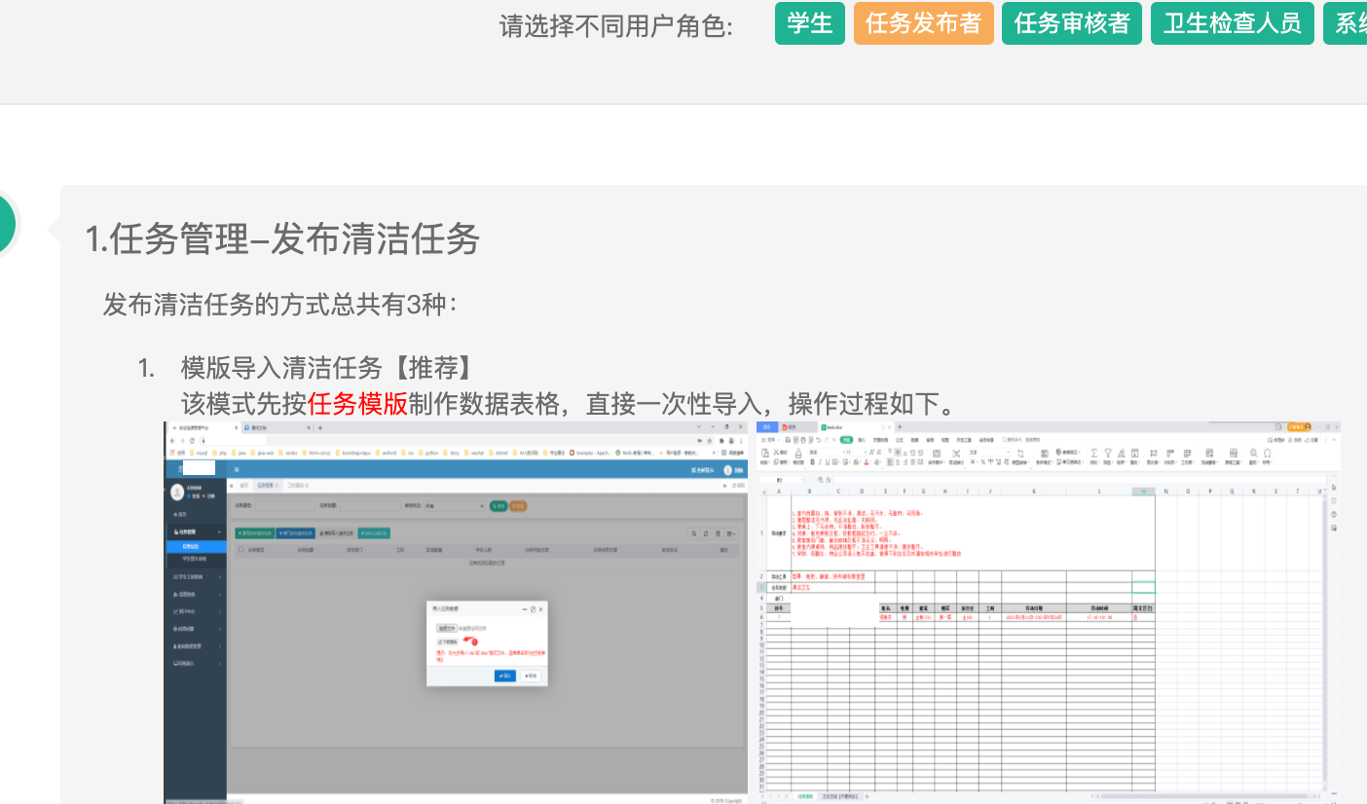This screenshot has width=1367, height=804.
Task: Switch to the 卫生检查人员 role
Action: (1232, 23)
